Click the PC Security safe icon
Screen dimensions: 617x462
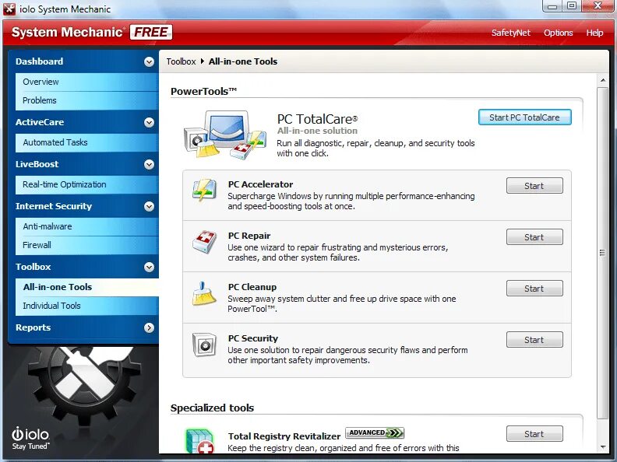(204, 344)
